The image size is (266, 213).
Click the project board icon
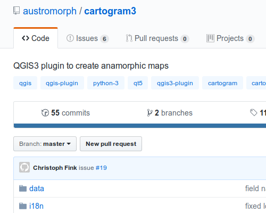[210, 38]
